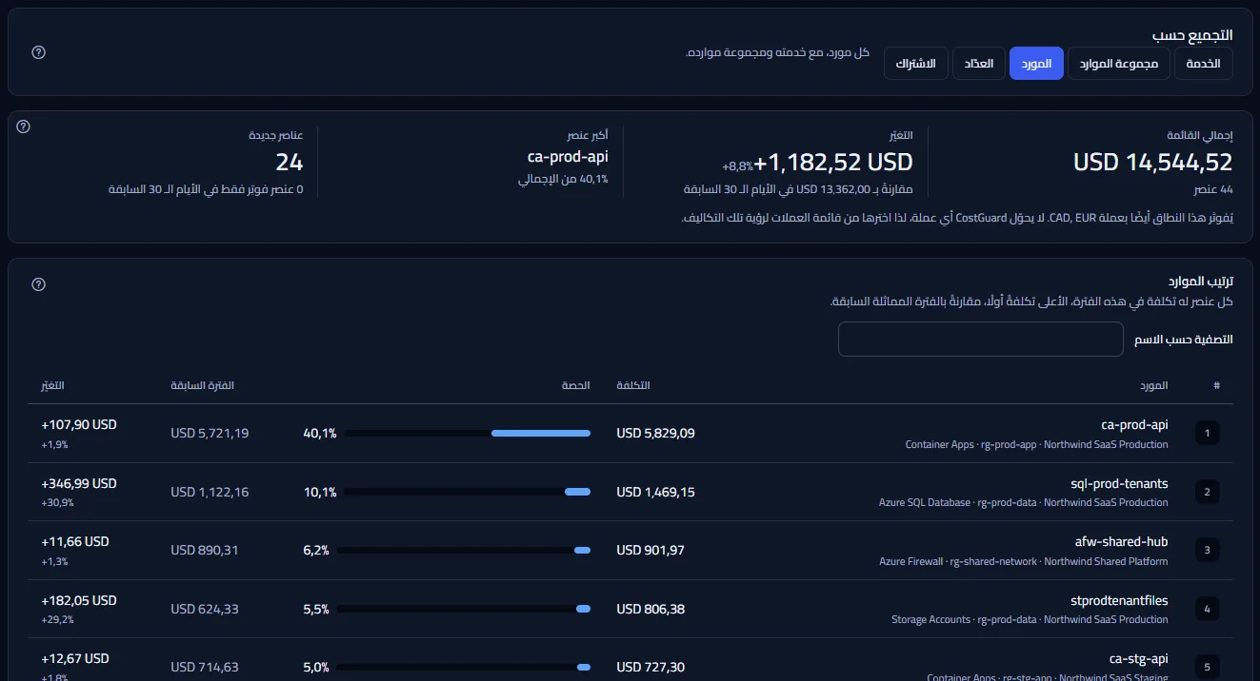Click previous period USD 1,122,16 cell
This screenshot has height=681, width=1260.
210,492
